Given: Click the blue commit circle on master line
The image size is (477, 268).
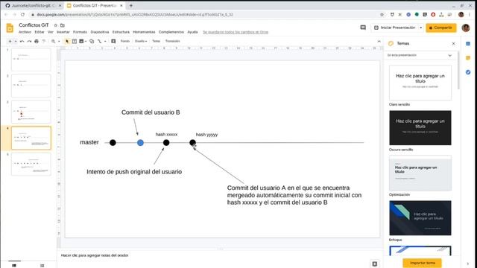Looking at the screenshot, I should 140,142.
